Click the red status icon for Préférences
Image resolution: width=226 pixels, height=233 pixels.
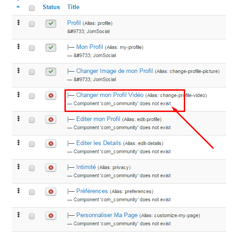[51, 192]
